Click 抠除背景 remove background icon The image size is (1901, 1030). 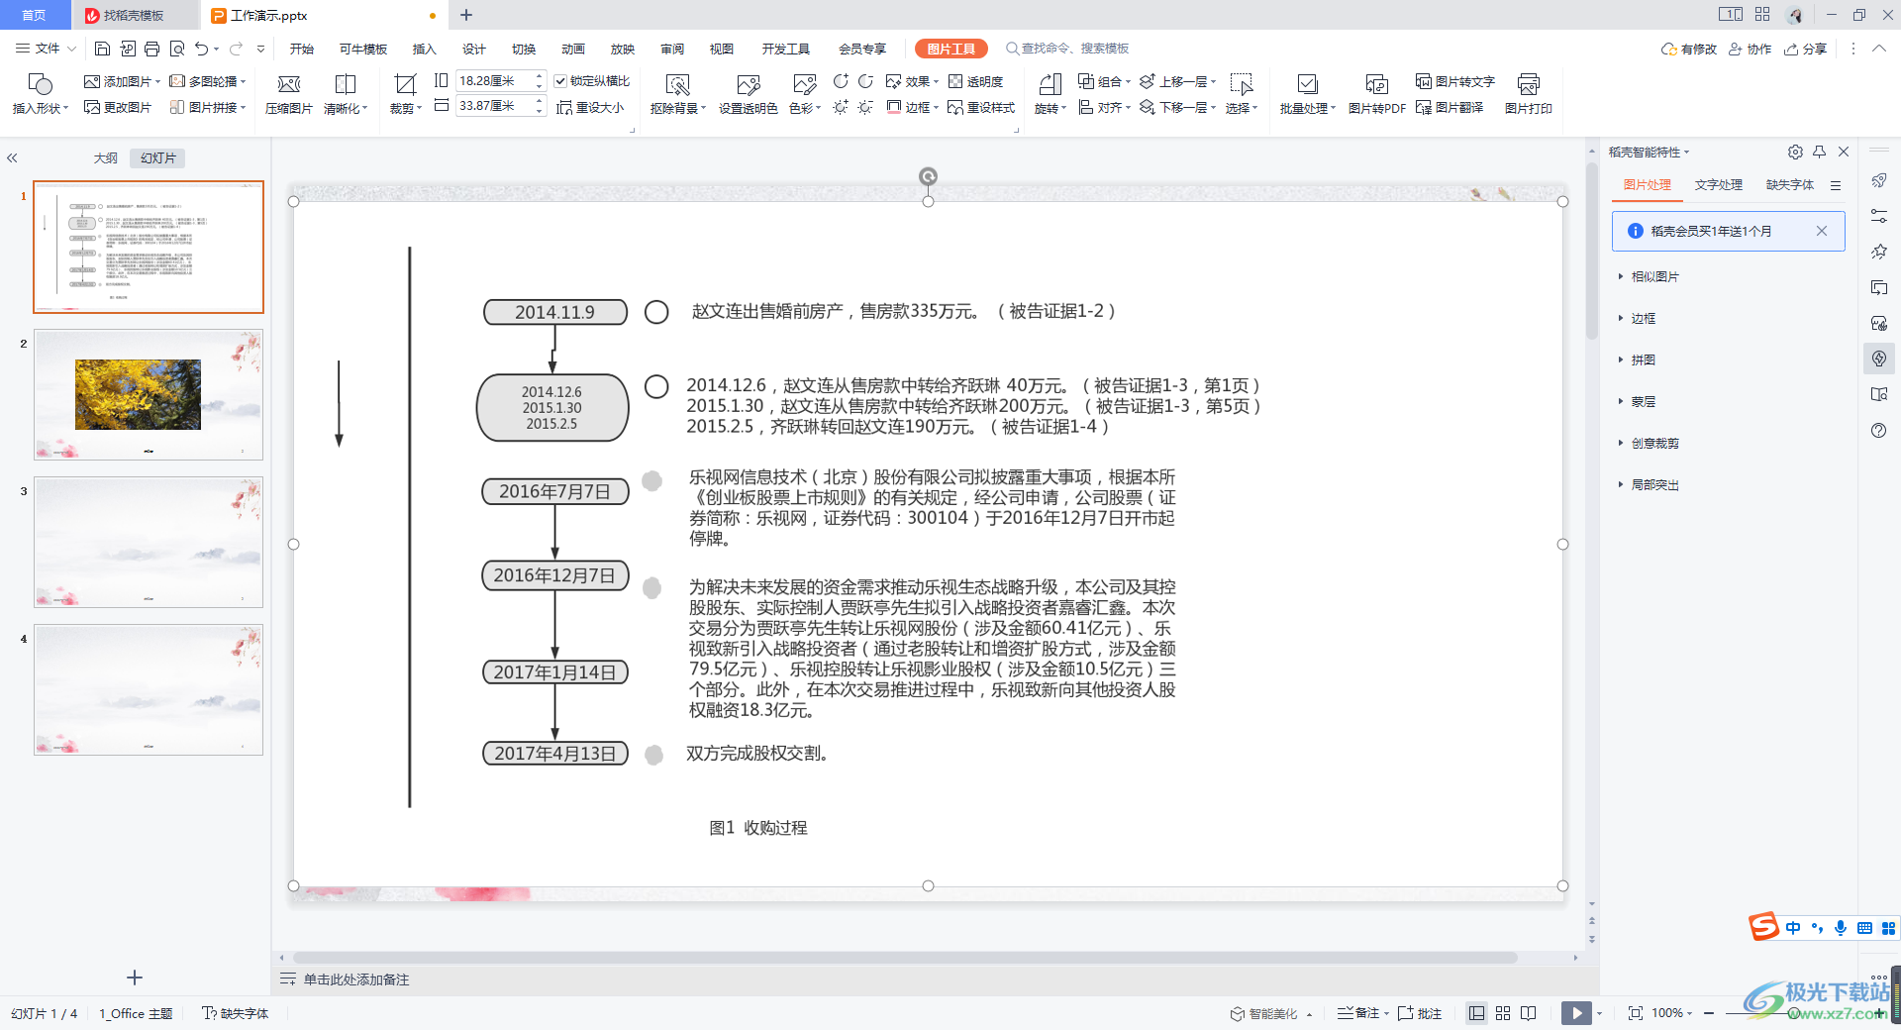pos(678,94)
